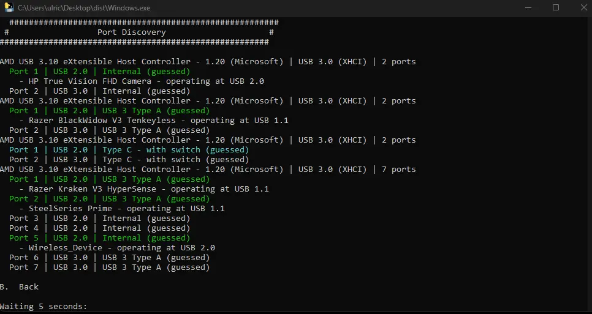Viewport: 592px width, 314px height.
Task: Click Port 7 USB 3.0 Type A line
Action: click(110, 267)
